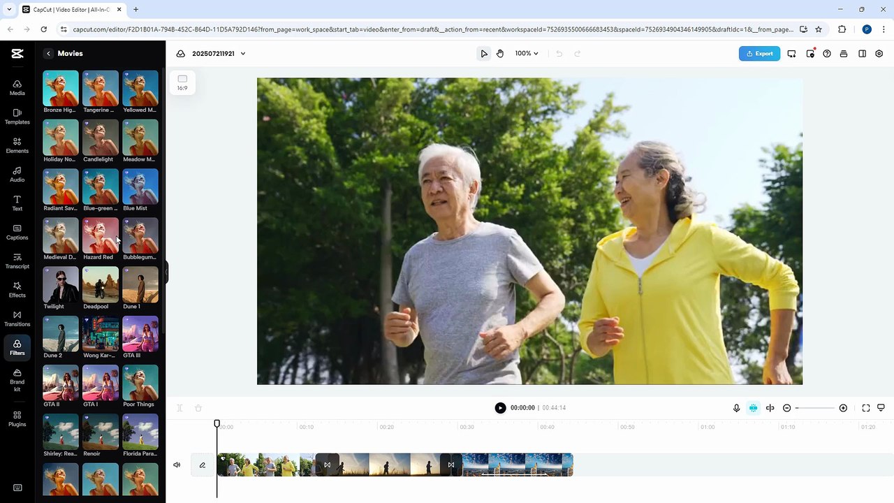Click the timeline delete trash icon
The height and width of the screenshot is (503, 894).
198,408
